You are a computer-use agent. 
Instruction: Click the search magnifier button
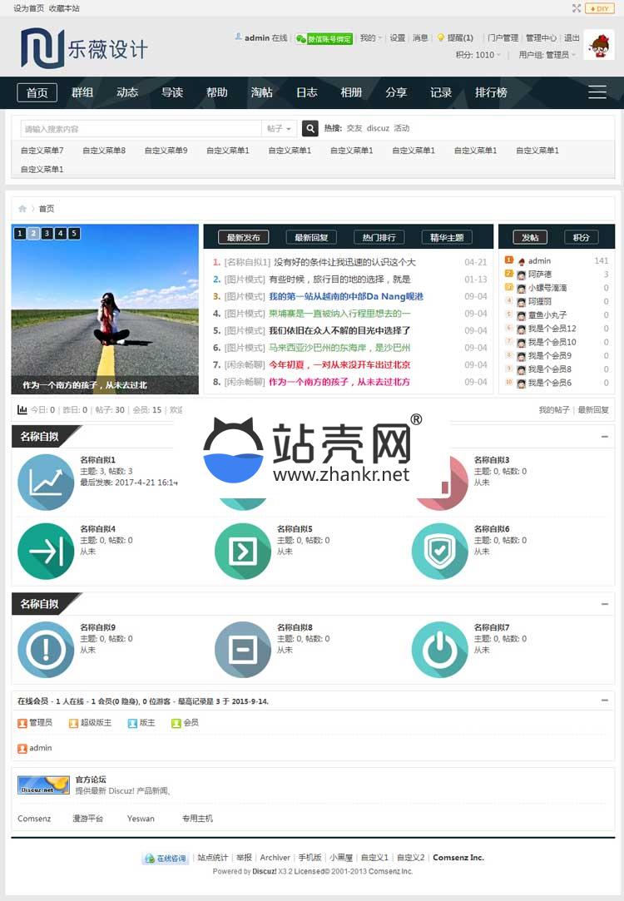point(310,129)
